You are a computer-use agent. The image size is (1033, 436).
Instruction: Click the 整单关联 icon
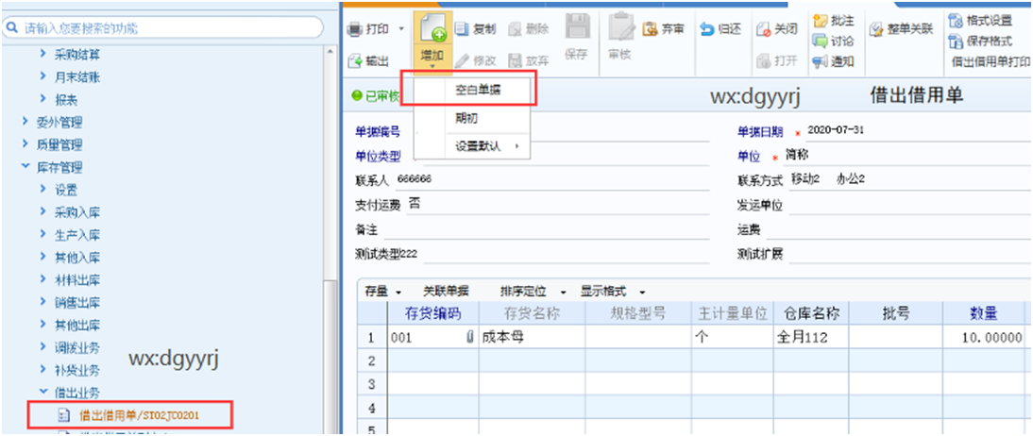coord(876,29)
